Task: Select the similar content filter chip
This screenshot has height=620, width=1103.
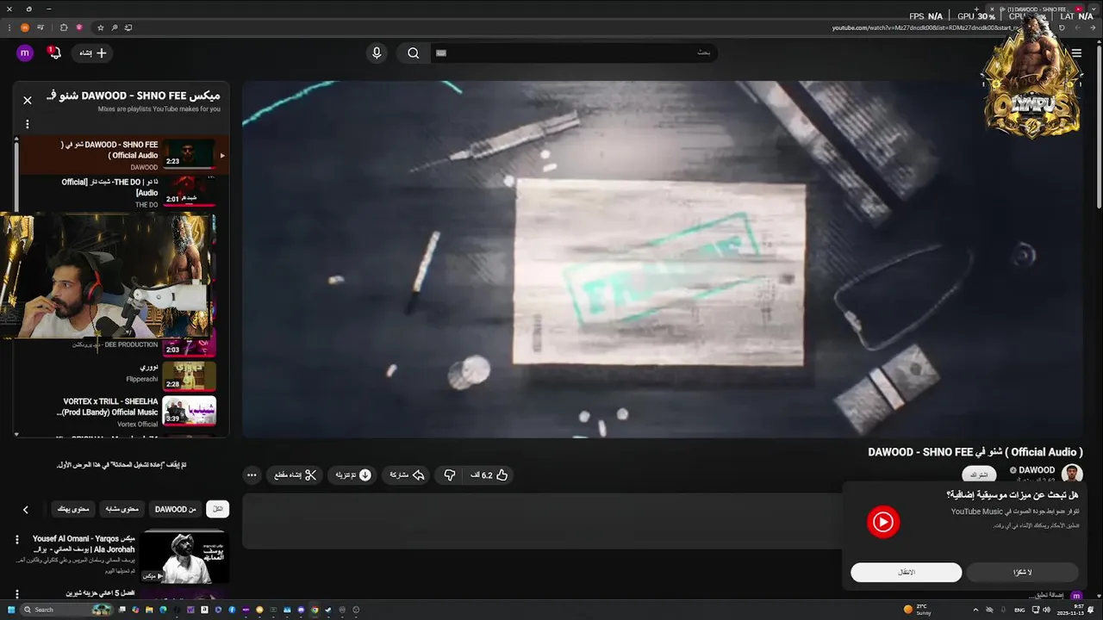Action: click(122, 509)
